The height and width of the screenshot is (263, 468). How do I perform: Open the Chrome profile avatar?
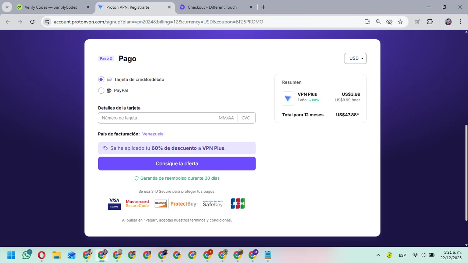pos(448,22)
